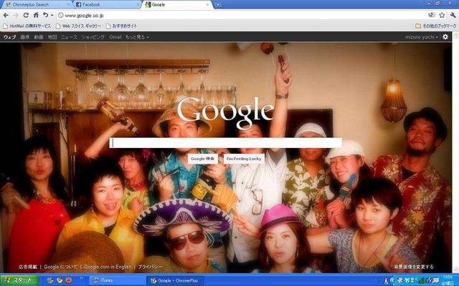Click the undo closed tab arrow icon
The width and height of the screenshot is (459, 286).
pos(45,15)
